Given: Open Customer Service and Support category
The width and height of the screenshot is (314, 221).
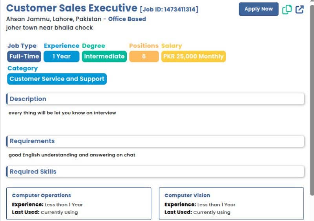Looking at the screenshot, I should pyautogui.click(x=57, y=79).
